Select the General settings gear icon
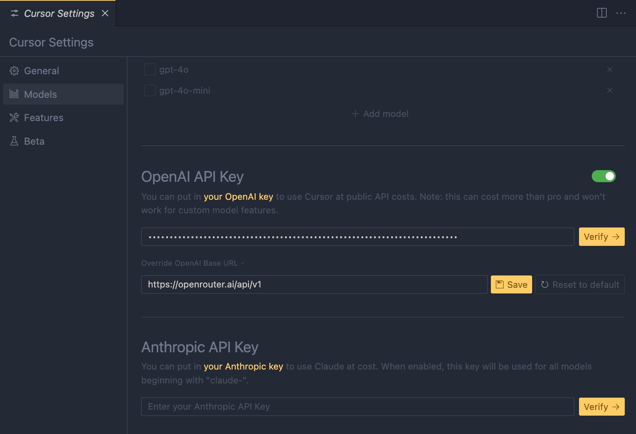 [14, 70]
